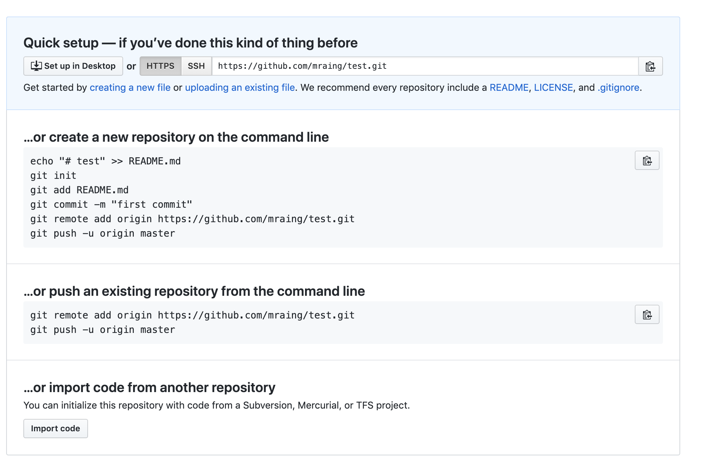Viewport: 707px width, 465px height.
Task: Click the Quick setup heading
Action: [190, 43]
